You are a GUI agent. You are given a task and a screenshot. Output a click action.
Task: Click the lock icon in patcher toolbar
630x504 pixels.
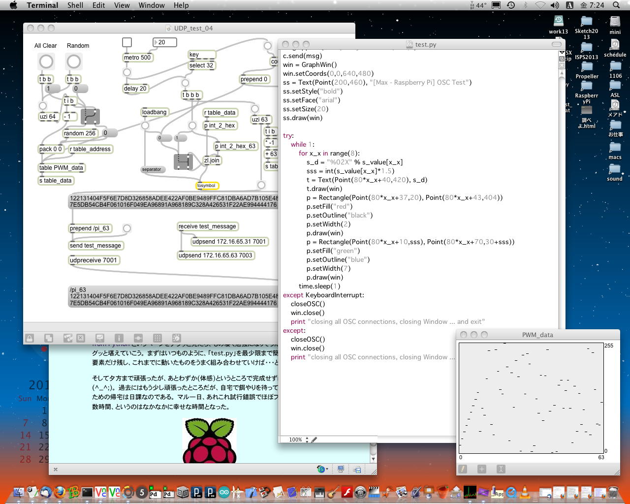pos(30,338)
